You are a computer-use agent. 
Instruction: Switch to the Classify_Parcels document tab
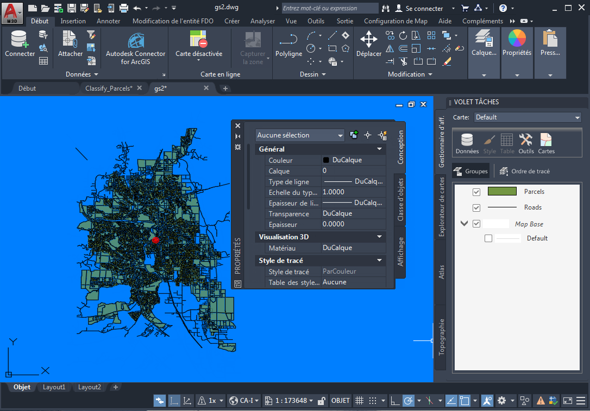coord(109,88)
